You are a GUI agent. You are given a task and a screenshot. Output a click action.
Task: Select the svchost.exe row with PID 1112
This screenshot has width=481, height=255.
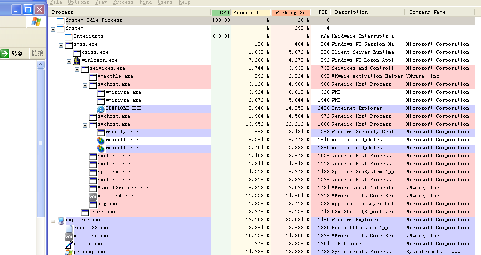[261, 164]
